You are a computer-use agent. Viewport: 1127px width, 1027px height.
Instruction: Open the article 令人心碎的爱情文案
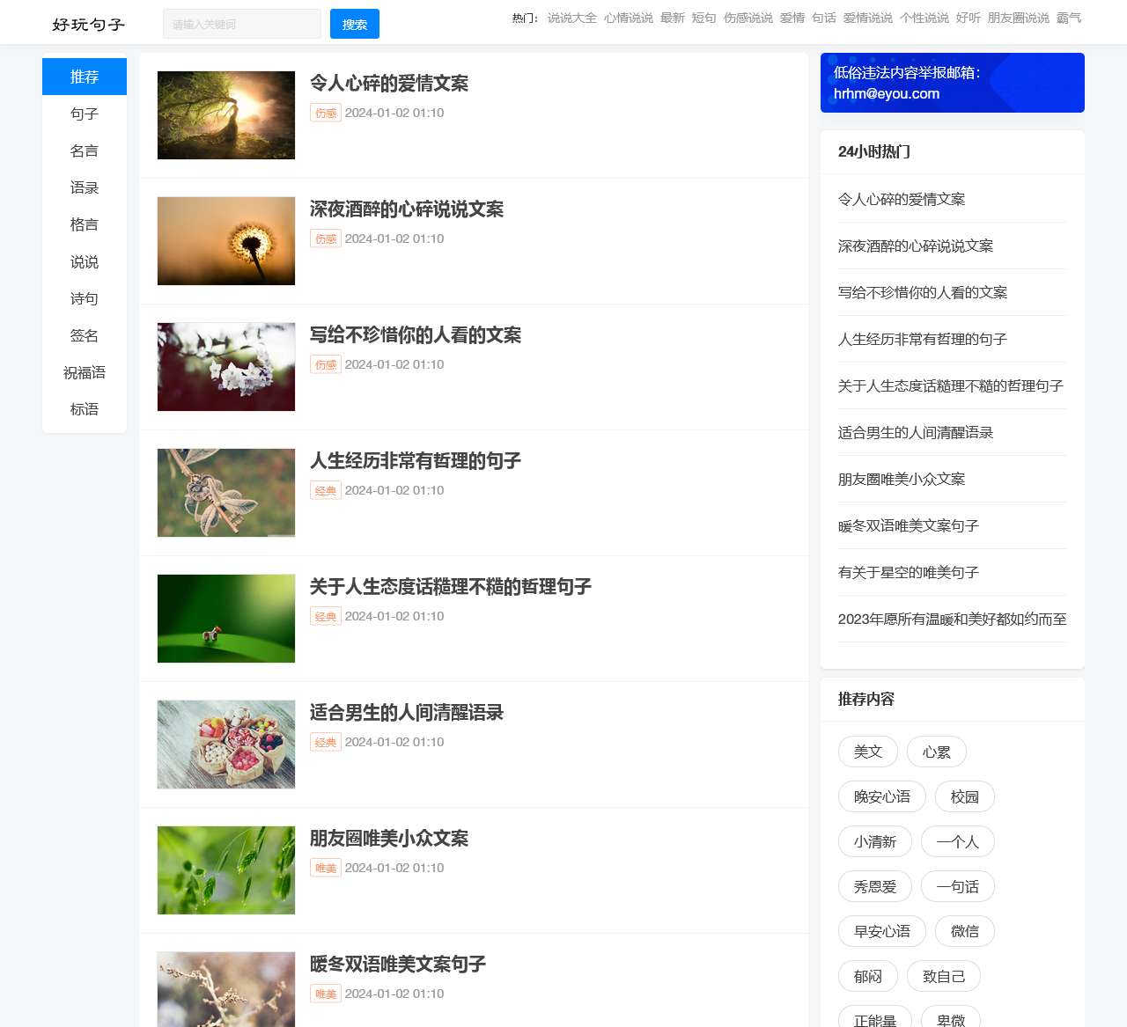point(388,84)
